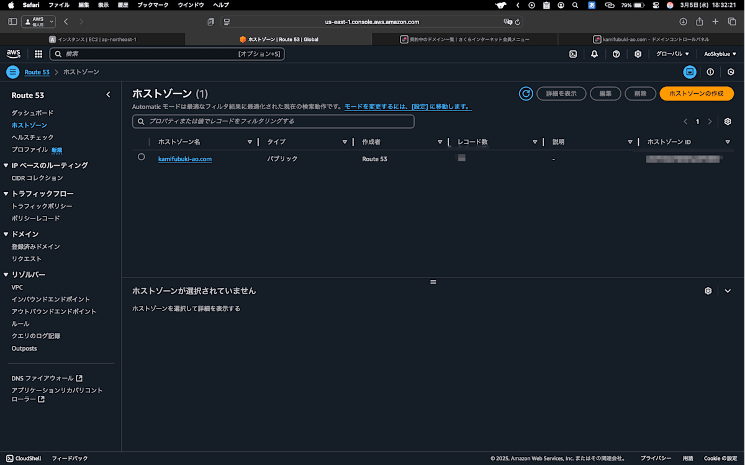745x465 pixels.
Task: Toggle the split view layout icon
Action: [x=690, y=72]
